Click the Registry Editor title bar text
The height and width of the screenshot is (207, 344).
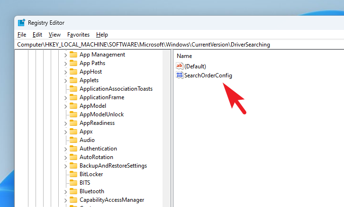point(46,23)
